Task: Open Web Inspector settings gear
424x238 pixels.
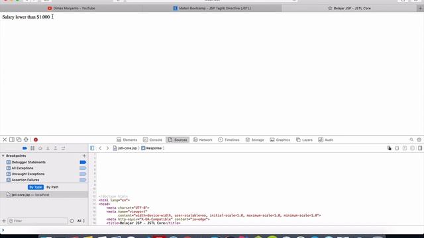Action: (419, 139)
